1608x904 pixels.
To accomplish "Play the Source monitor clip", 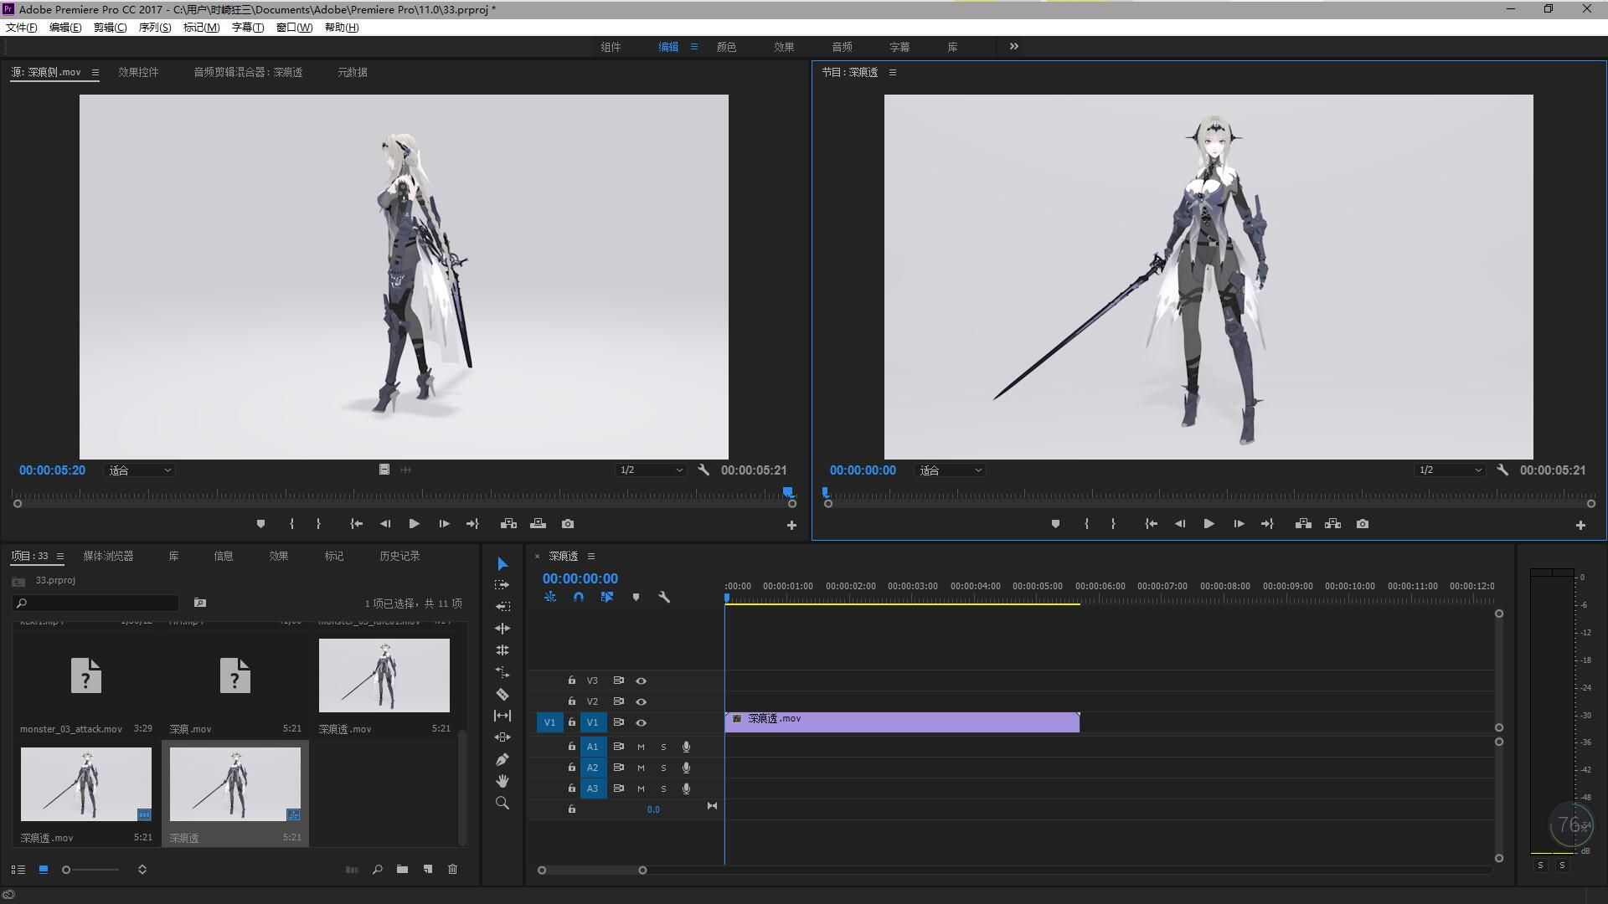I will pyautogui.click(x=414, y=524).
